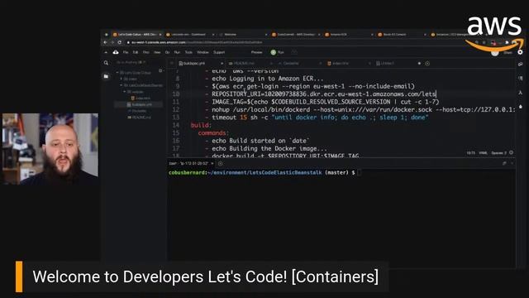Image resolution: width=529 pixels, height=298 pixels.
Task: Select index.html in file tree
Action: point(141,99)
